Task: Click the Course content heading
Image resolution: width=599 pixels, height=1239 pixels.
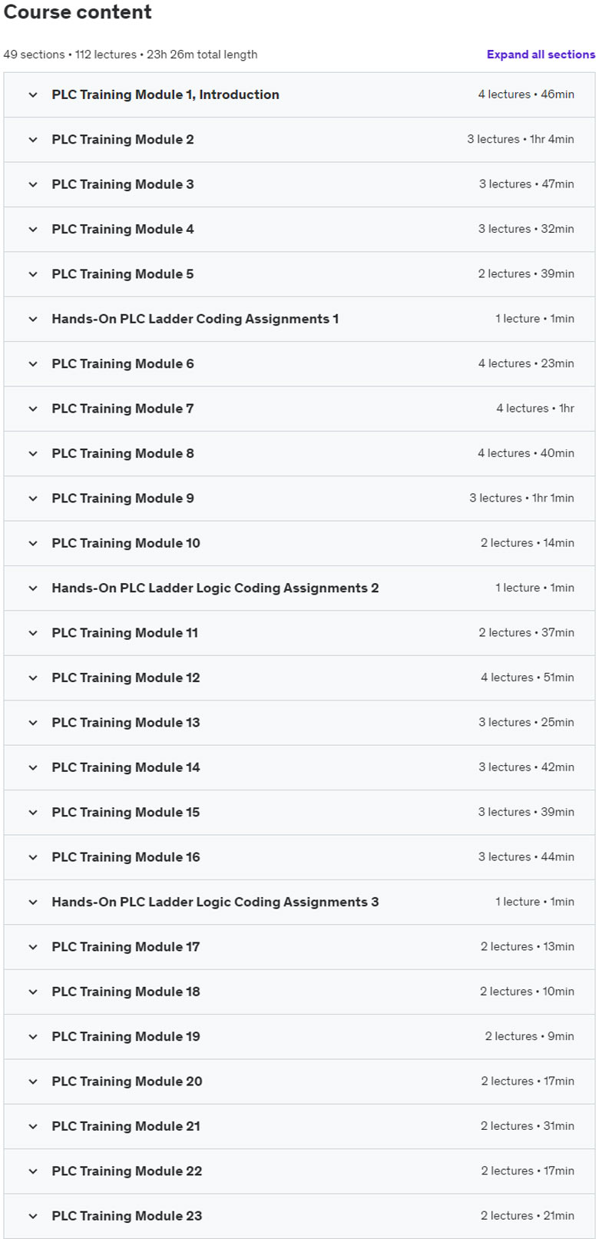Action: click(78, 12)
